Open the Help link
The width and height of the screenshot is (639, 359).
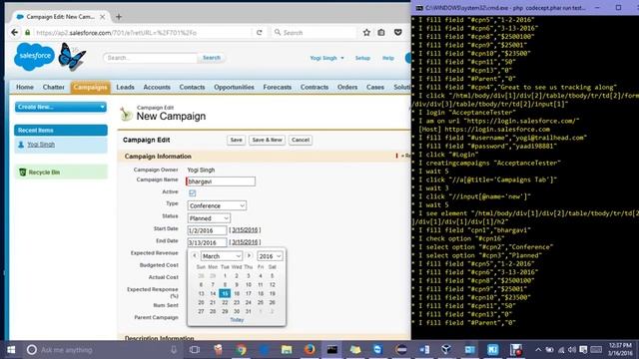tap(388, 58)
